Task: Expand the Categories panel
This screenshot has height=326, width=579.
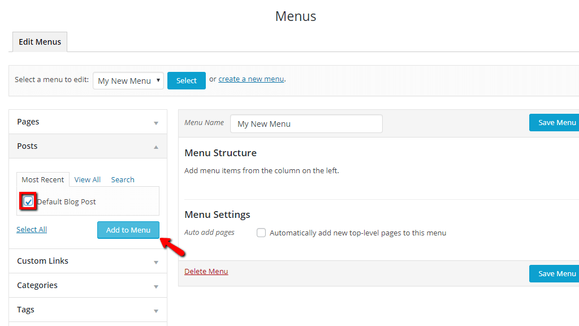Action: [x=88, y=285]
